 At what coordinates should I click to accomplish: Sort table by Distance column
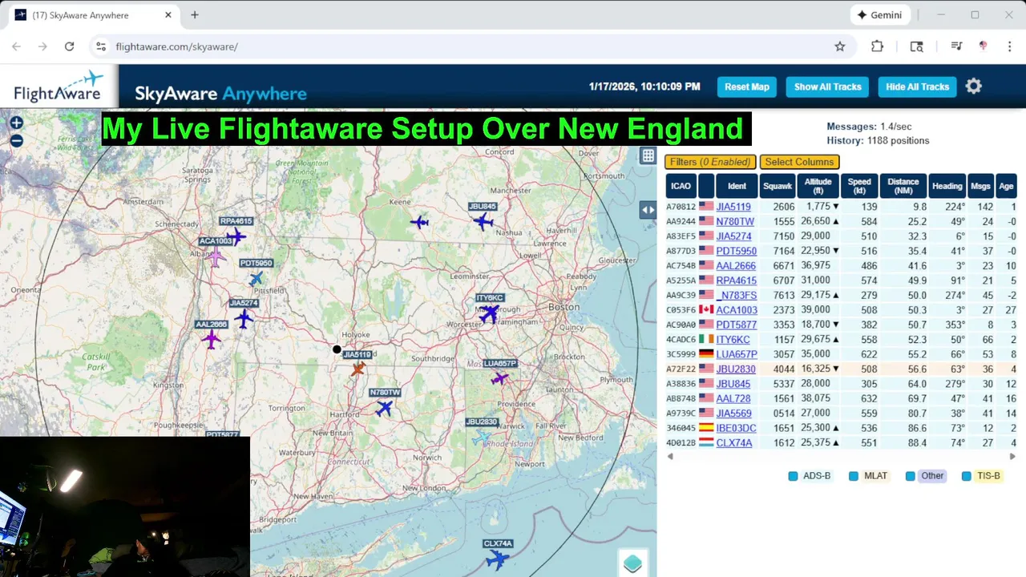pyautogui.click(x=903, y=186)
